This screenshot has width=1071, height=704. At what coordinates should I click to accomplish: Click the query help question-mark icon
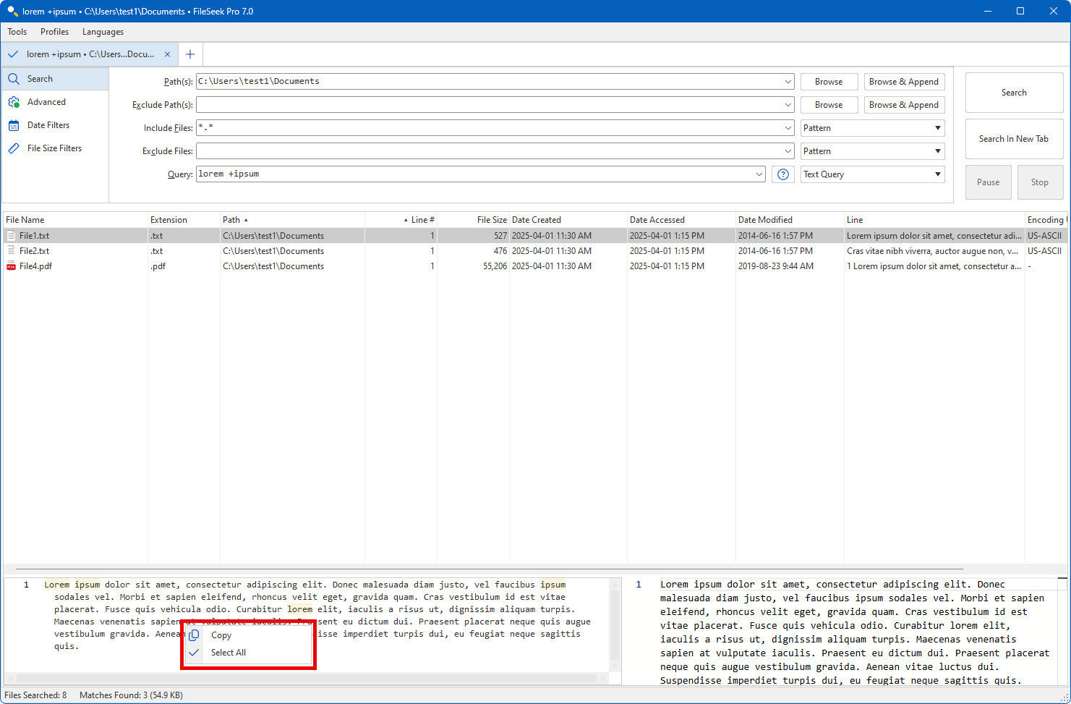point(783,174)
